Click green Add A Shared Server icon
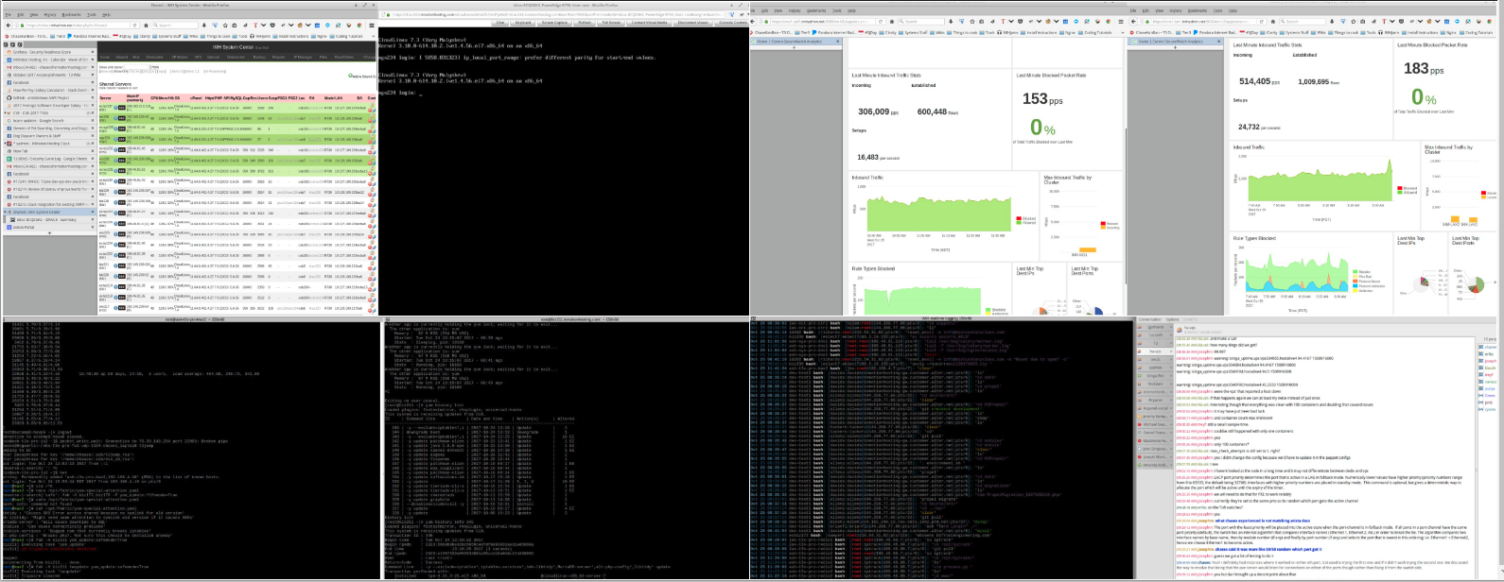The image size is (1504, 582). [351, 75]
